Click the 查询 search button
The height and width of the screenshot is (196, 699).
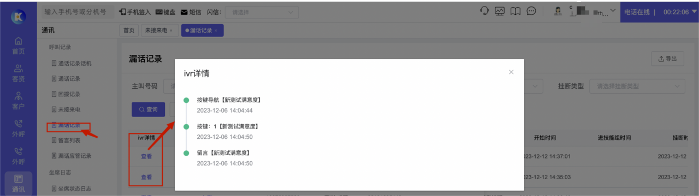[x=148, y=109]
